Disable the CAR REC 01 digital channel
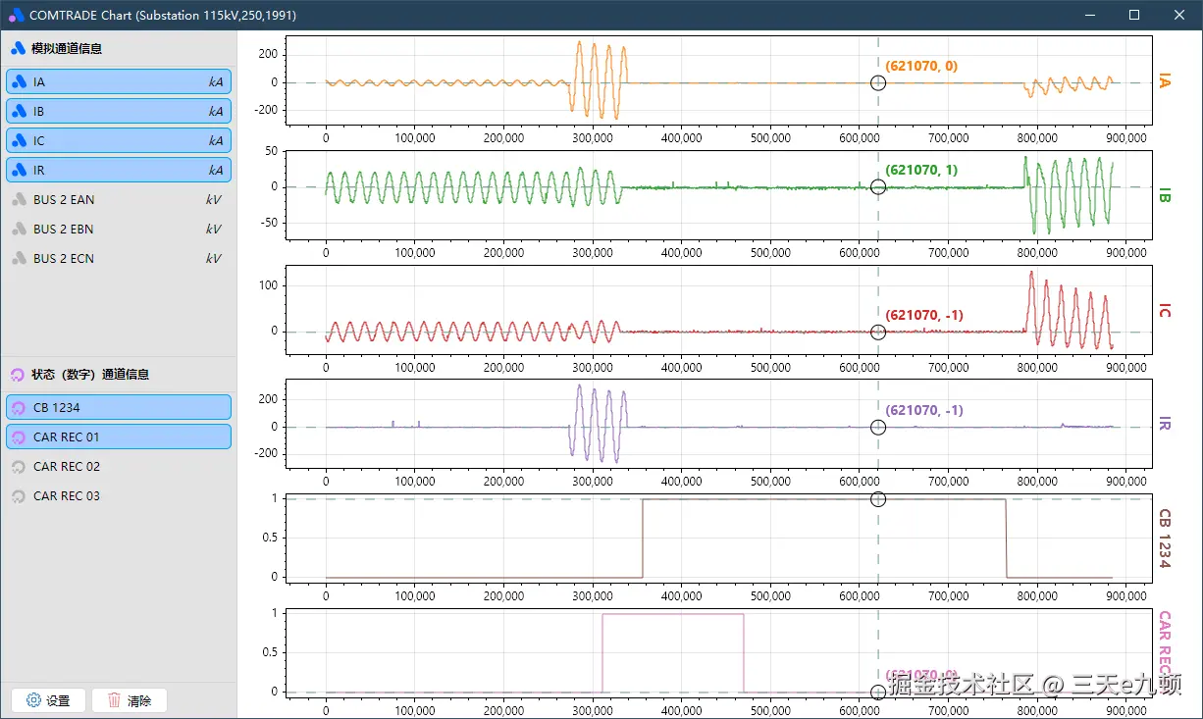The width and height of the screenshot is (1203, 719). pos(119,437)
